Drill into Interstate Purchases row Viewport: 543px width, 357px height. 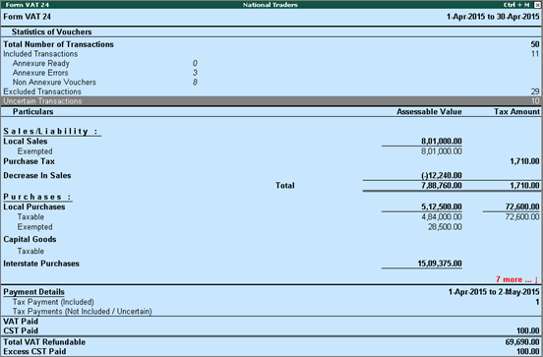click(x=271, y=264)
